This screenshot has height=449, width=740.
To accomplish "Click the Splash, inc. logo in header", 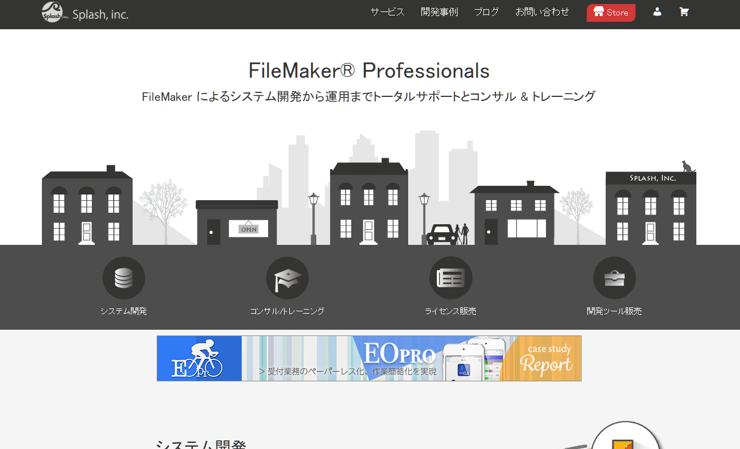I will coord(83,12).
